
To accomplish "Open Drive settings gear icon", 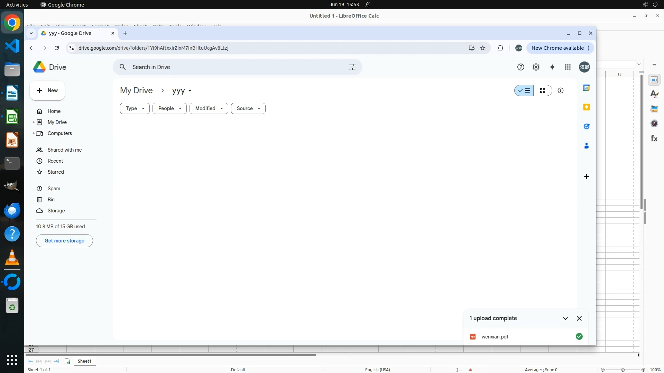I will click(x=536, y=67).
